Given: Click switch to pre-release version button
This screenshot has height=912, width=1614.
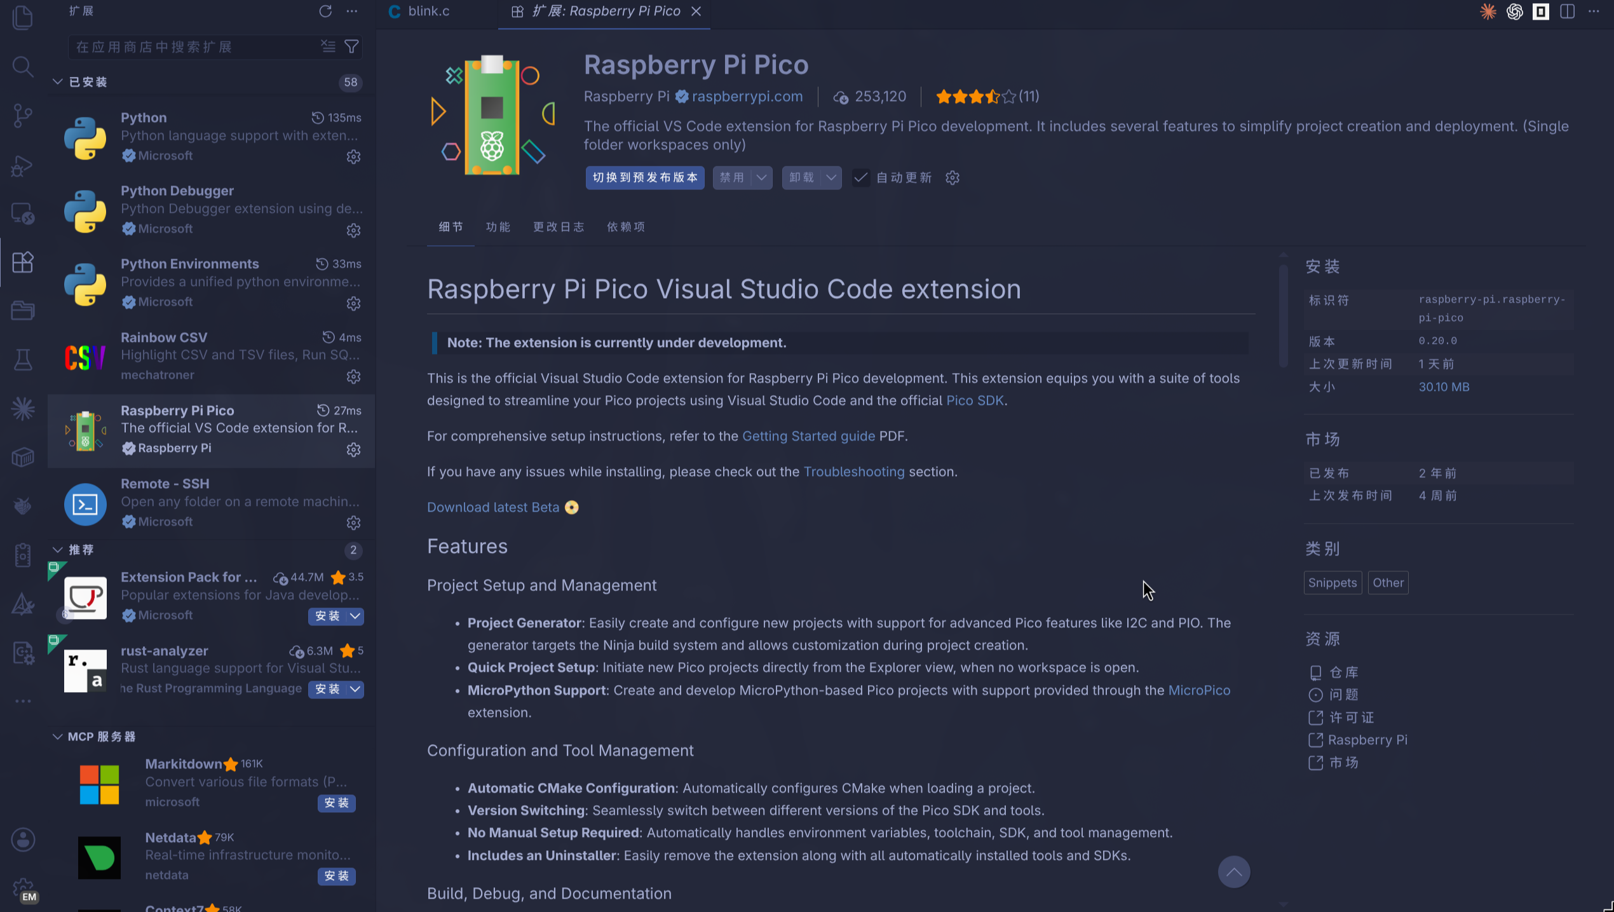Looking at the screenshot, I should point(645,177).
